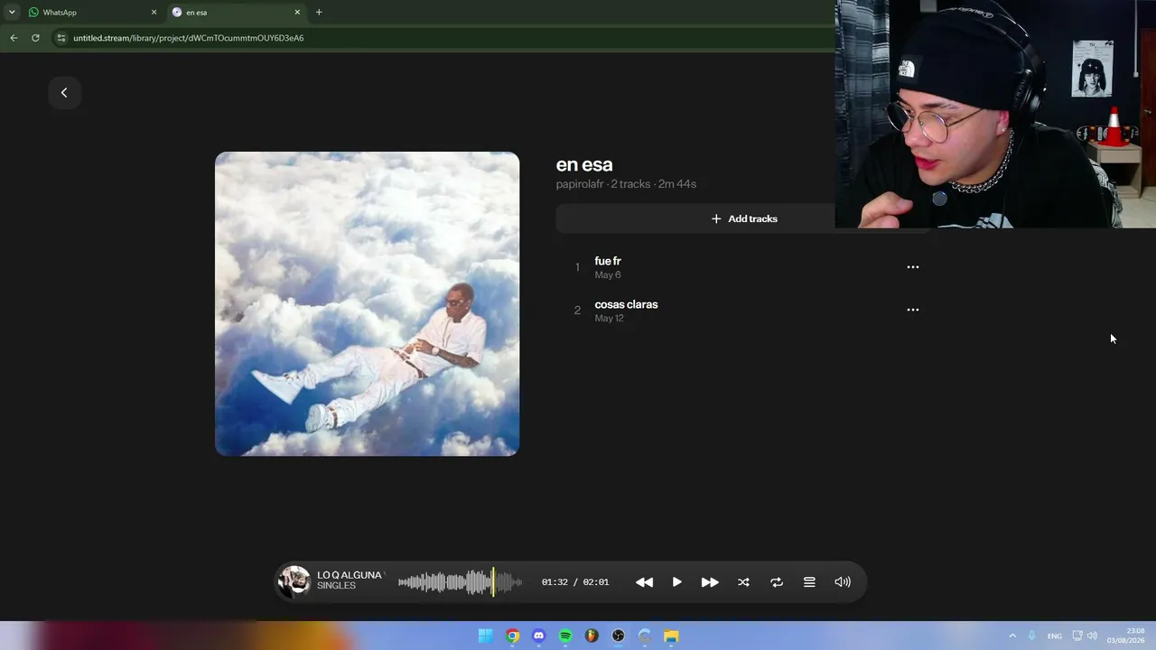This screenshot has height=650, width=1156.
Task: Click the network icon in system tray
Action: point(1077,636)
